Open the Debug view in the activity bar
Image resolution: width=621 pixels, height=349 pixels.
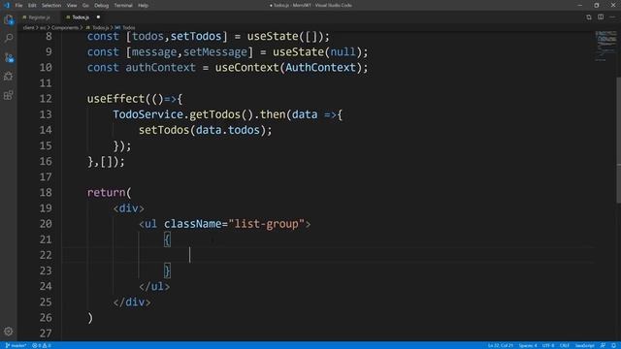(x=9, y=76)
